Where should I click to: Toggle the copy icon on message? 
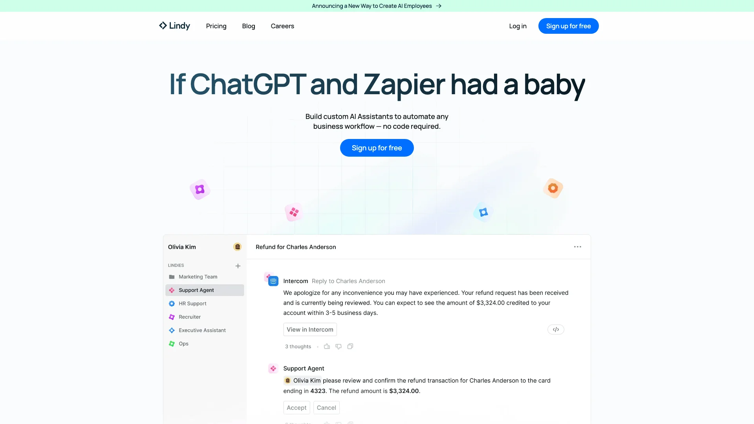[350, 346]
